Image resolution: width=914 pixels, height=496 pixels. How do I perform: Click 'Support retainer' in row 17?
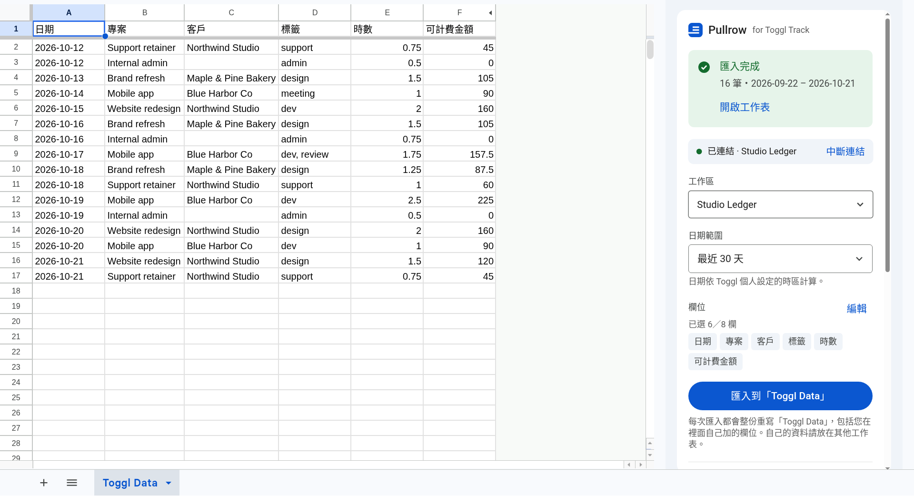[x=145, y=276]
